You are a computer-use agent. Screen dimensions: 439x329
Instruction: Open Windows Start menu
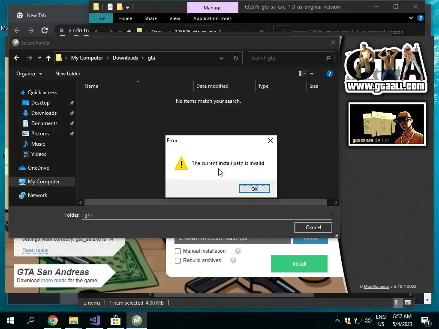point(10,320)
